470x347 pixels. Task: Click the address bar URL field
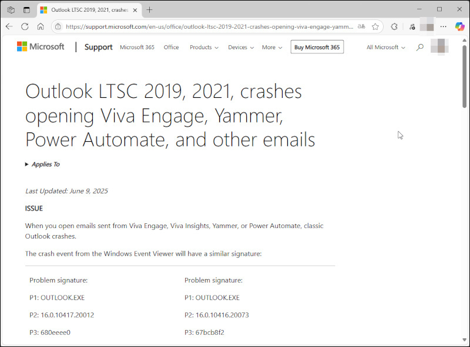click(209, 26)
